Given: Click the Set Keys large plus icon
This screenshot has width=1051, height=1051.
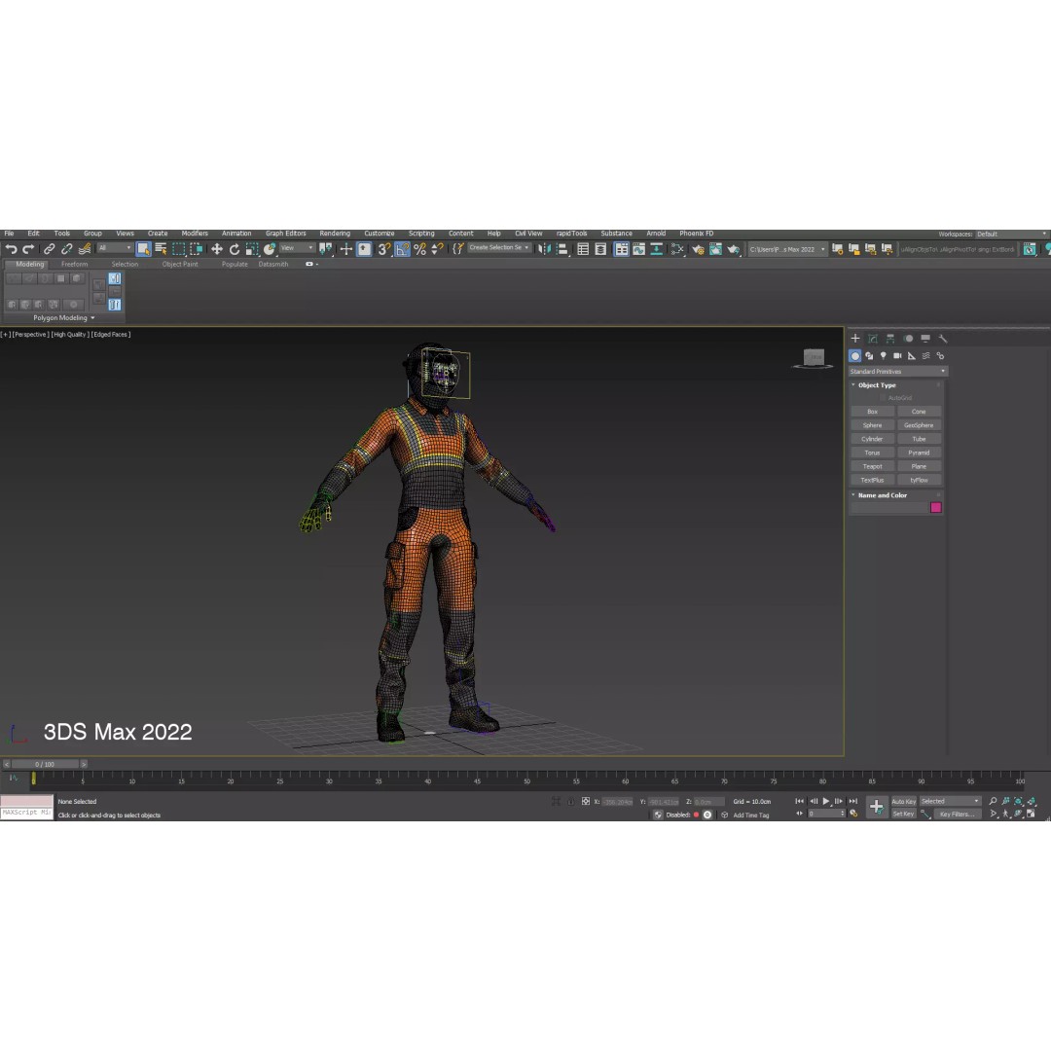Looking at the screenshot, I should point(876,807).
